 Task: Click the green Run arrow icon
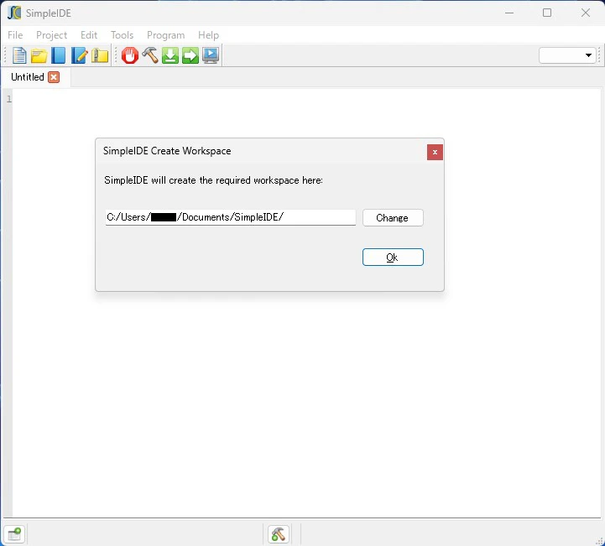(x=190, y=55)
